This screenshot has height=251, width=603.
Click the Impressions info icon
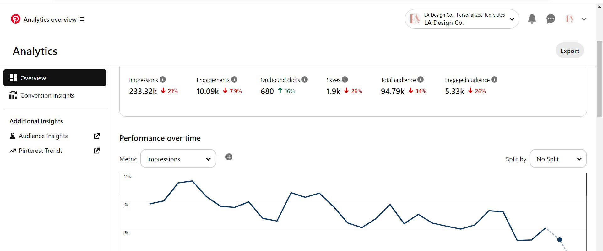click(x=163, y=79)
